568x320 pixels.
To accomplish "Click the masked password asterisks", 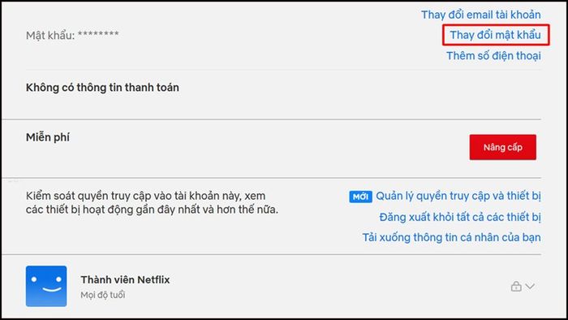I will tap(98, 34).
